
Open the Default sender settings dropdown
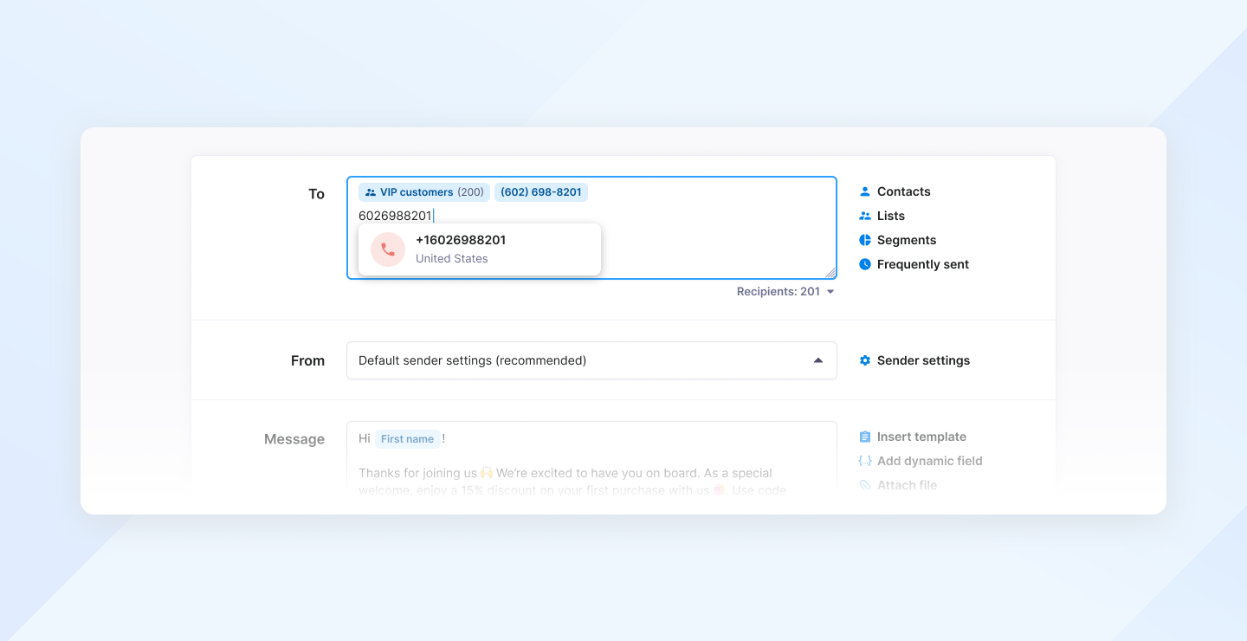591,360
